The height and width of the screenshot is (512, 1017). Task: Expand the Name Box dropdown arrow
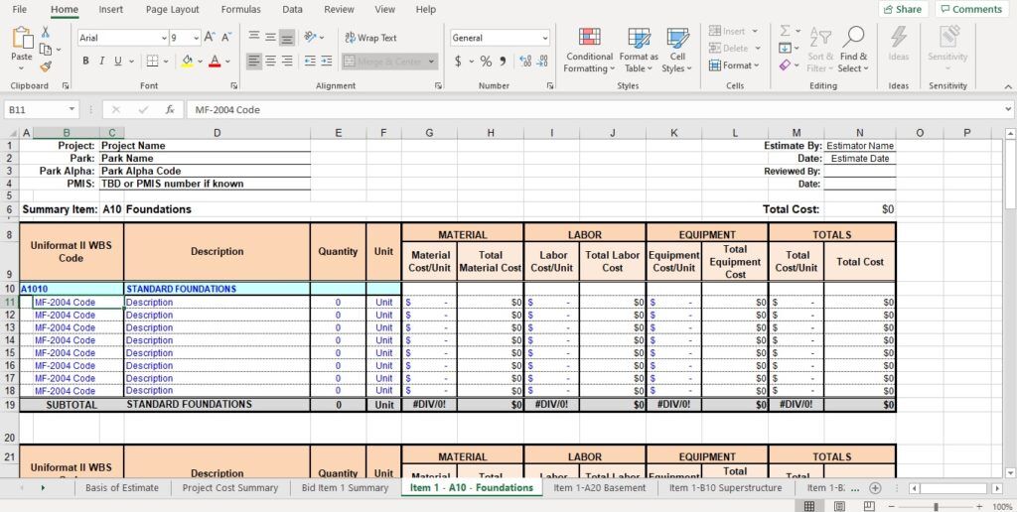pyautogui.click(x=72, y=110)
